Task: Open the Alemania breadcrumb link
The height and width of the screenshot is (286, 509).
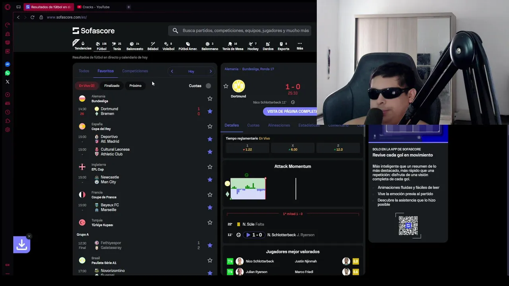Action: (x=231, y=69)
